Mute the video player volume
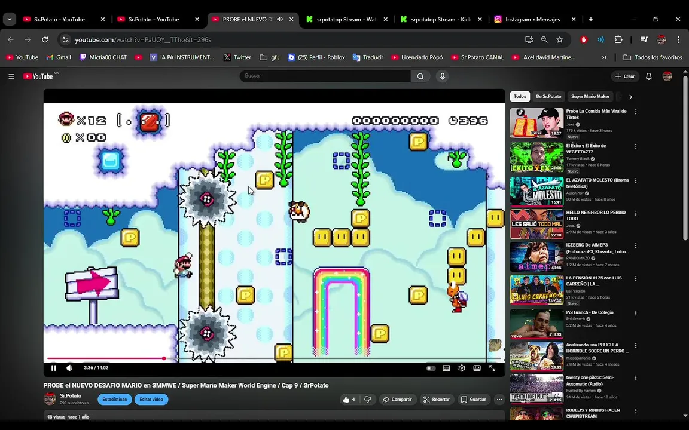This screenshot has width=689, height=430. click(x=69, y=368)
